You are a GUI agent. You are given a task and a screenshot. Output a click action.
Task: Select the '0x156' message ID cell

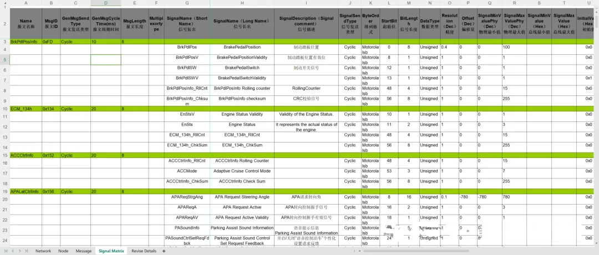tap(51, 191)
